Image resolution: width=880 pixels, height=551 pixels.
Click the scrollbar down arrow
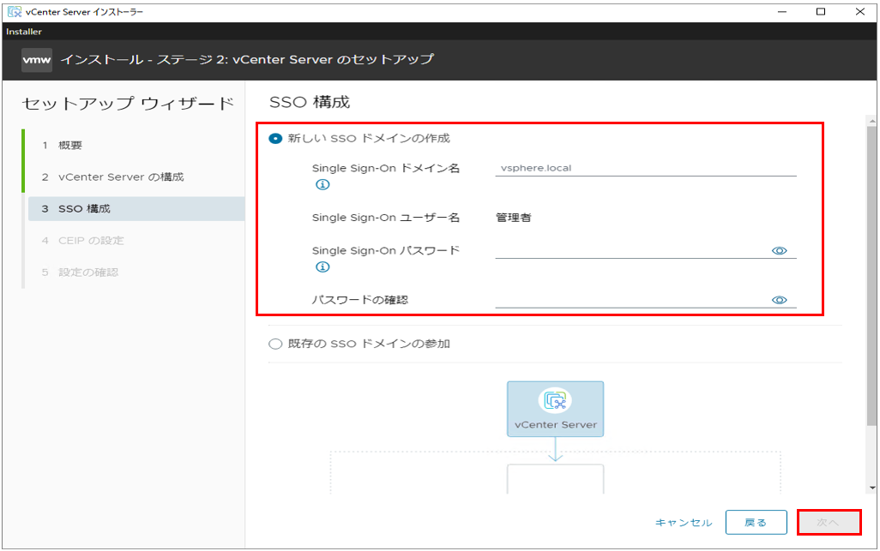tap(871, 488)
